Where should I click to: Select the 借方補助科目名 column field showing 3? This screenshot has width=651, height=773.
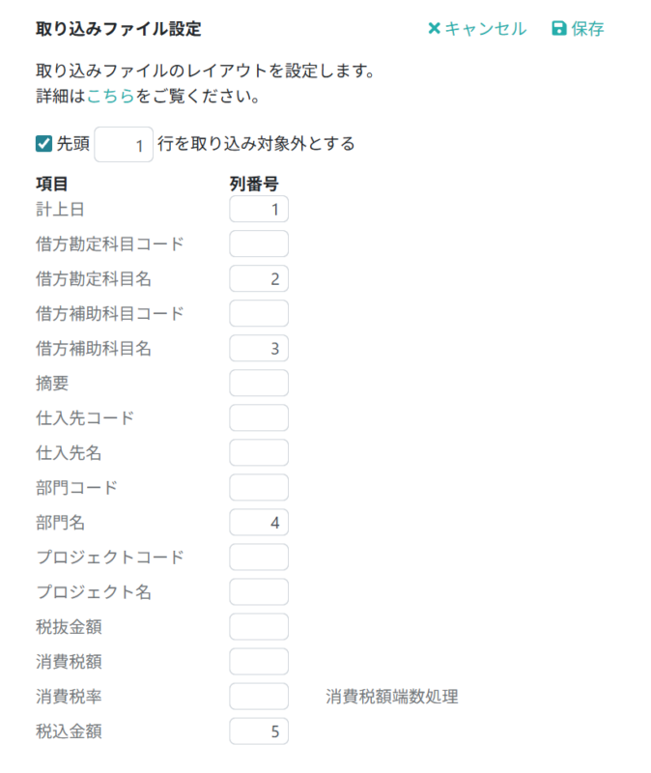pos(258,348)
